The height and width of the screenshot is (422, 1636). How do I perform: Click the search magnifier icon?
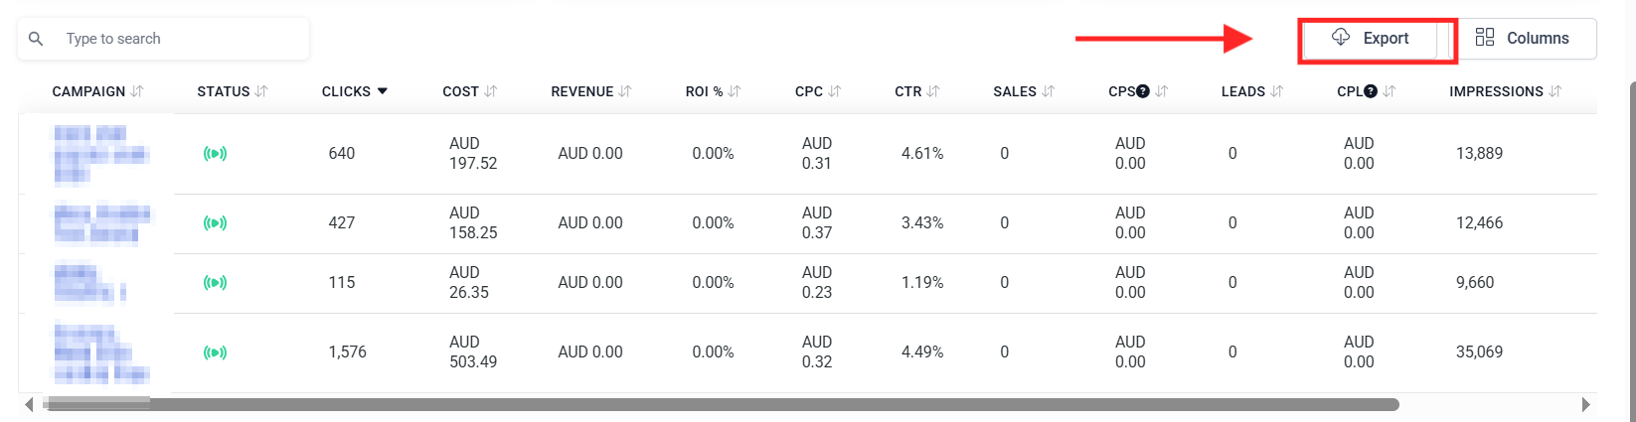tap(36, 39)
